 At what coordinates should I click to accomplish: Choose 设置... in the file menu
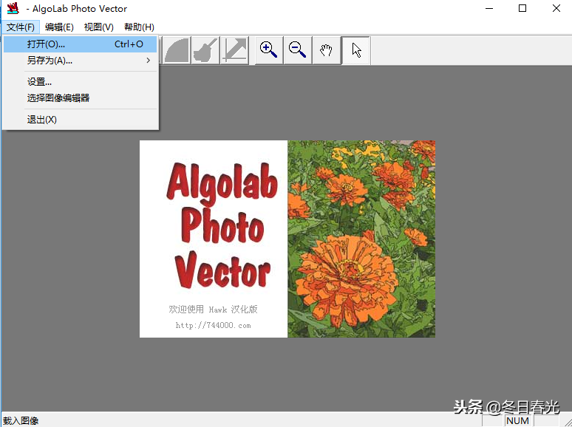point(81,82)
